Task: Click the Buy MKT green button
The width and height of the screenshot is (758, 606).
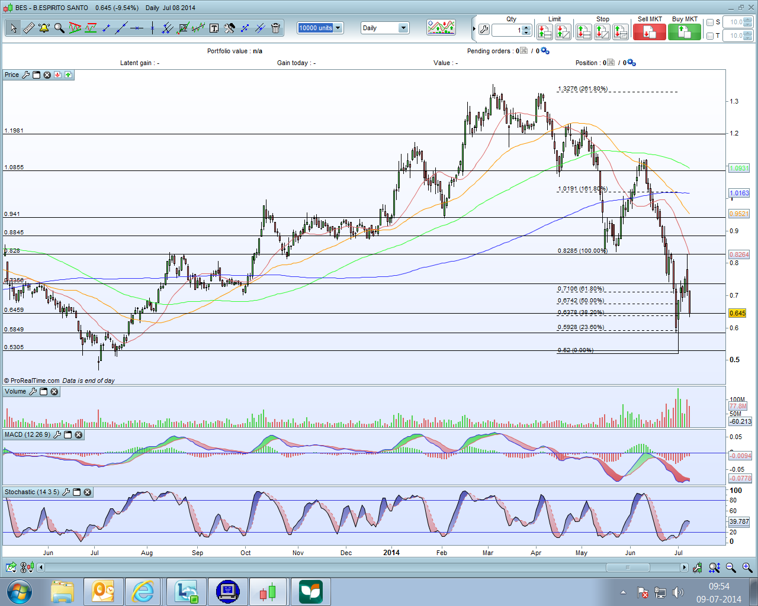Action: (685, 32)
